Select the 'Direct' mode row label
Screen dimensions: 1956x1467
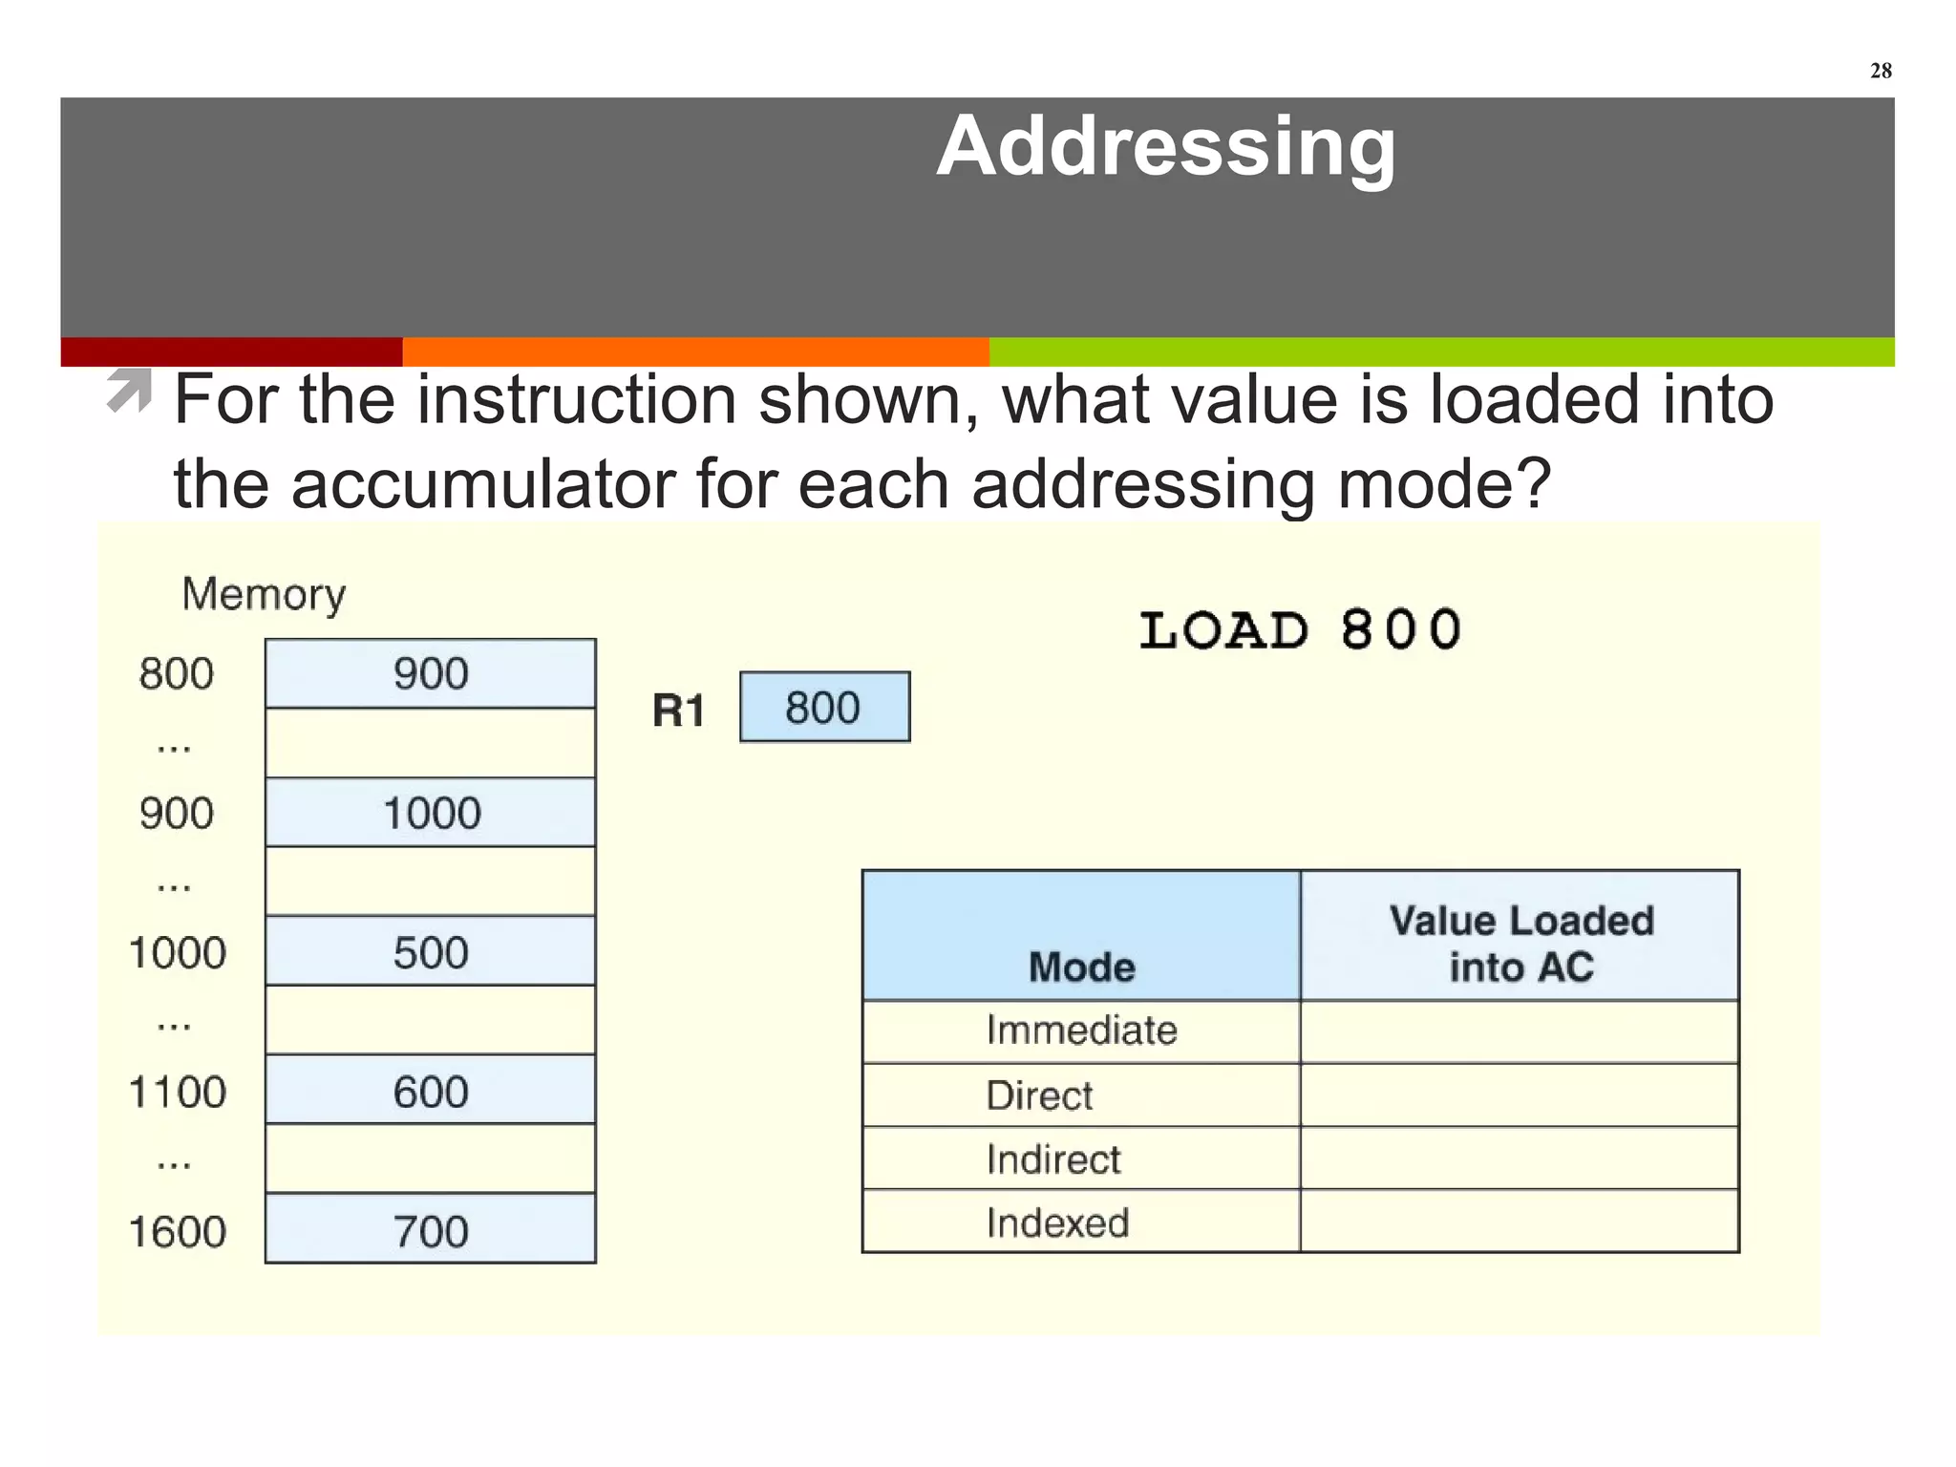tap(1039, 1095)
